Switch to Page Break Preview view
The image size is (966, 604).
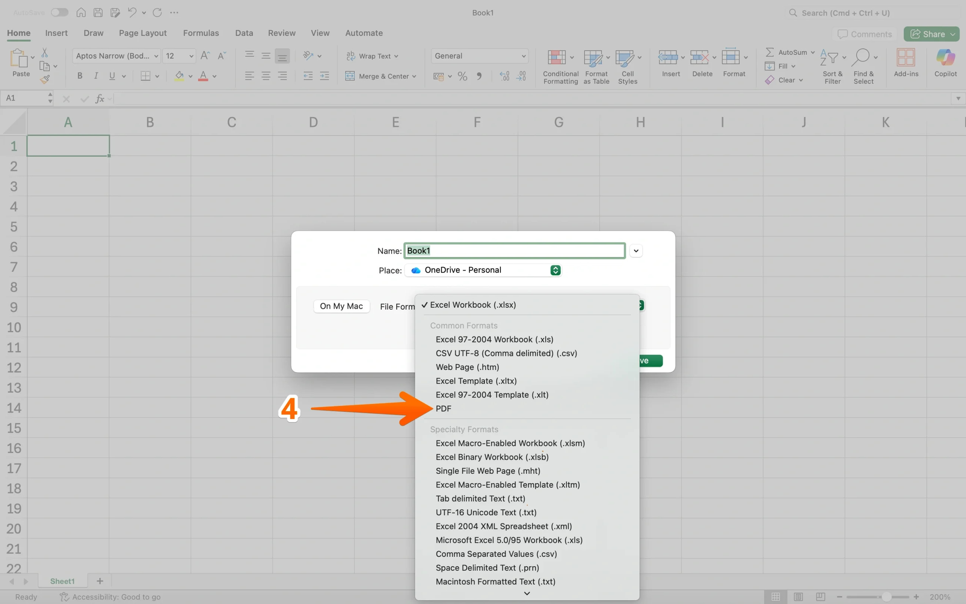[x=820, y=596]
